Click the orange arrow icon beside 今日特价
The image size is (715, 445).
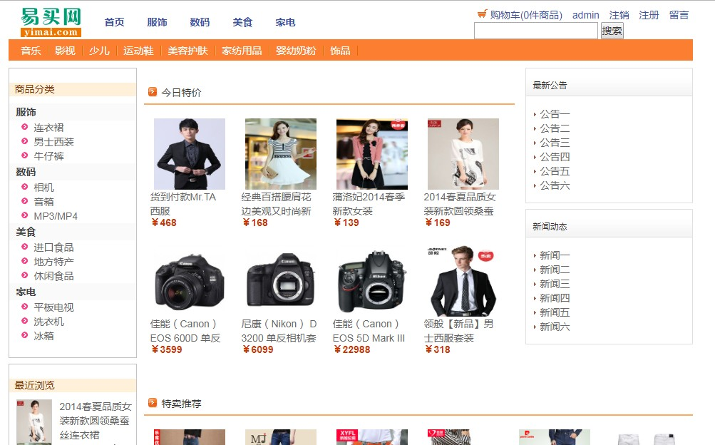pyautogui.click(x=153, y=92)
